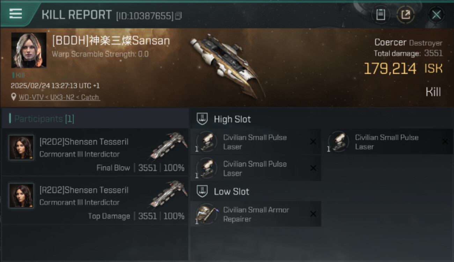View the Coercer destroyer ship image
This screenshot has width=454, height=262.
[228, 66]
